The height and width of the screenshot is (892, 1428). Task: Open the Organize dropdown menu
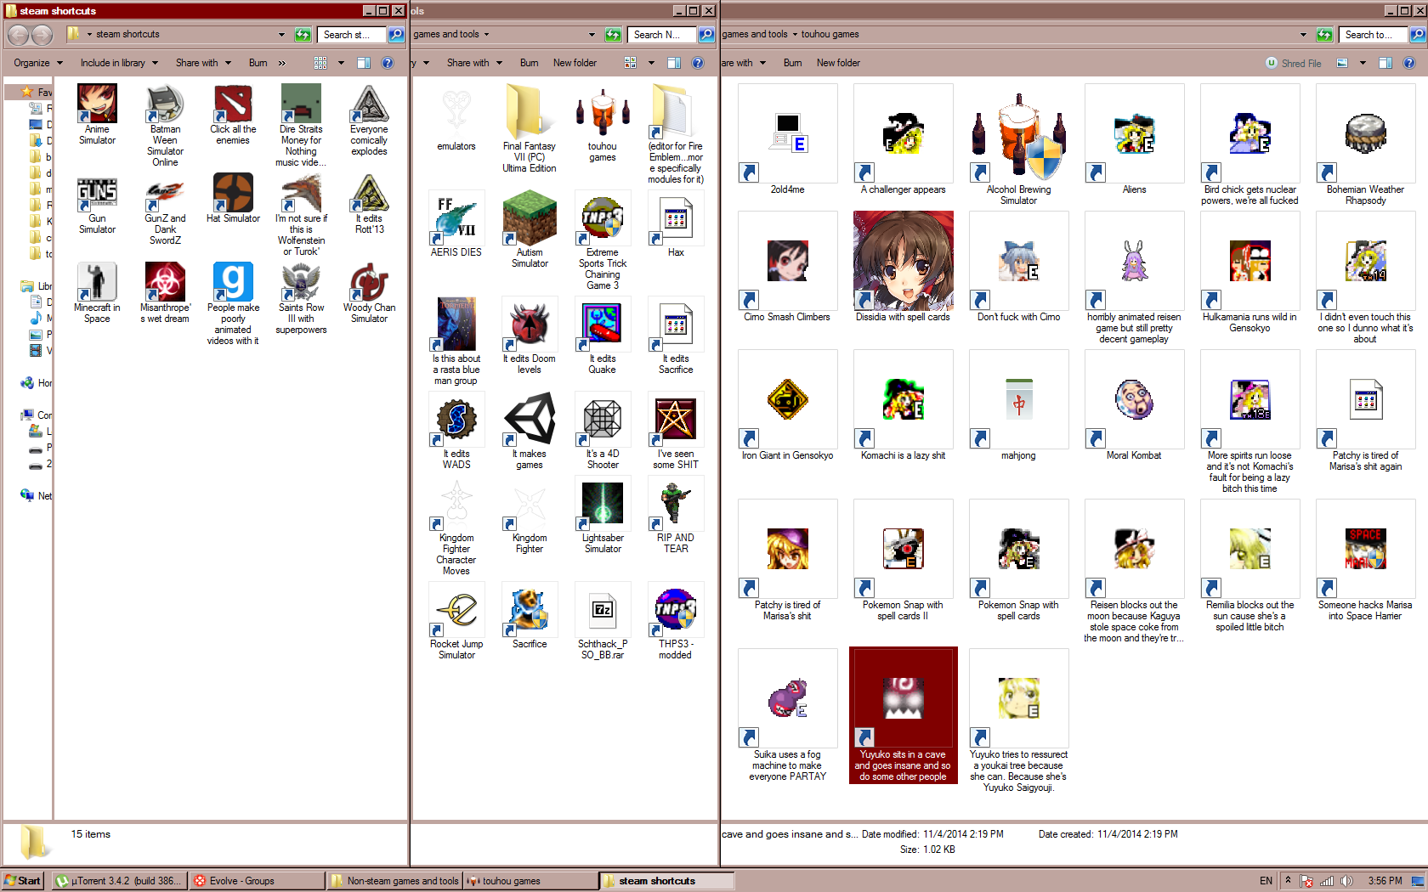(38, 63)
